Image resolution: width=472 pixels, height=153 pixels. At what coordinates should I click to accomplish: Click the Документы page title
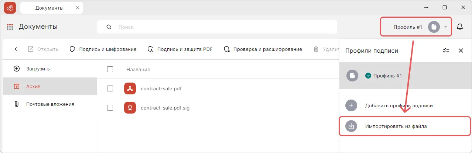38,27
